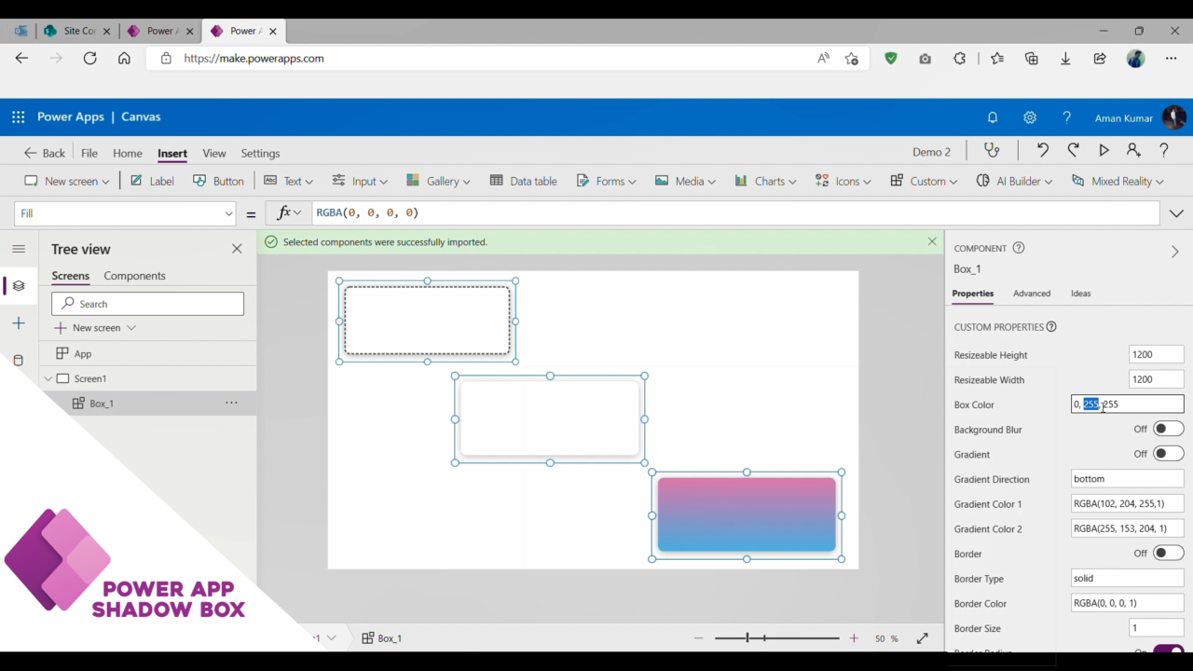Toggle Gradient switch on
Screen dimensions: 1193x671
pyautogui.click(x=1168, y=454)
